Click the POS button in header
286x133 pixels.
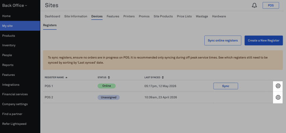tap(271, 5)
